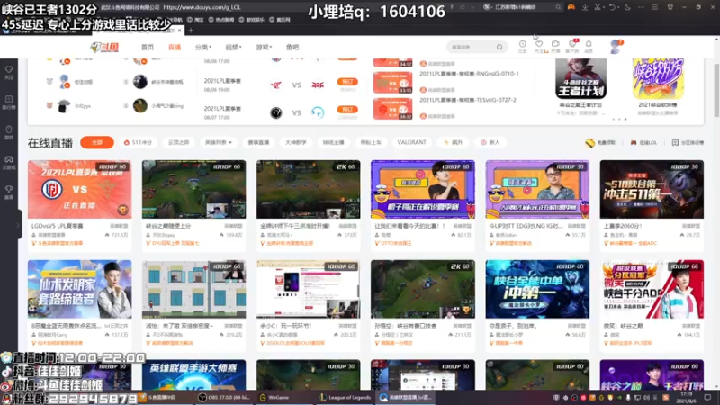Click the browser address bar URL
Viewport: 720px width, 405px height.
(202, 7)
